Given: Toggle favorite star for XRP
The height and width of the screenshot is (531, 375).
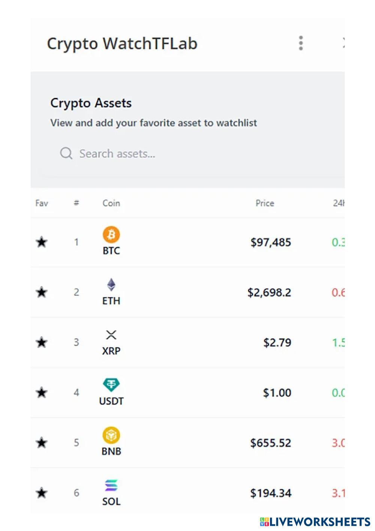Looking at the screenshot, I should 42,342.
